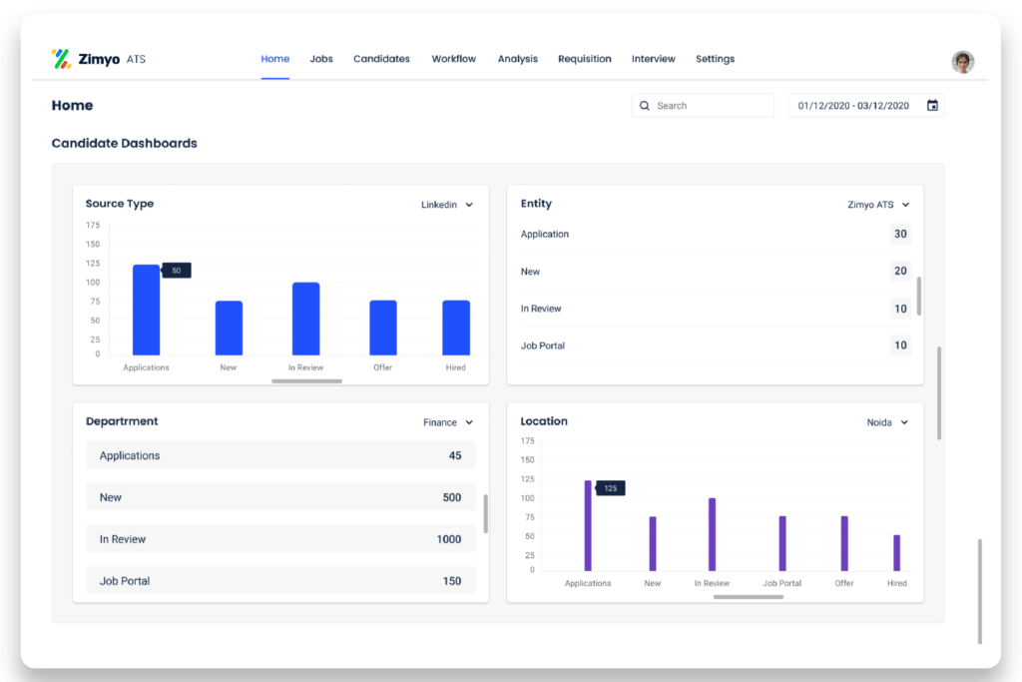Click the Zimyo logo icon

click(62, 58)
